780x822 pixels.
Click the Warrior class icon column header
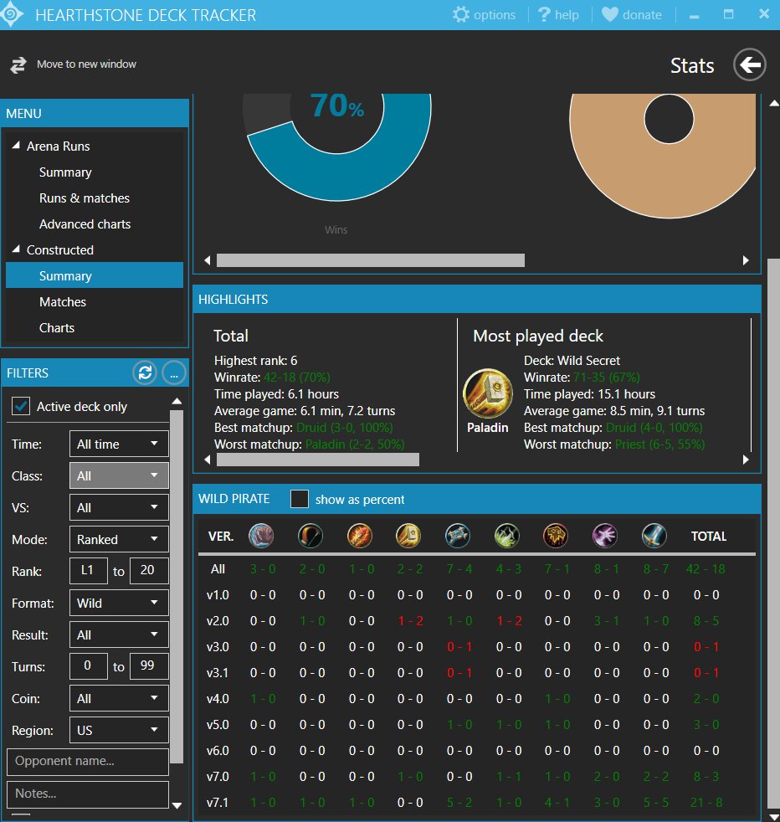click(654, 536)
